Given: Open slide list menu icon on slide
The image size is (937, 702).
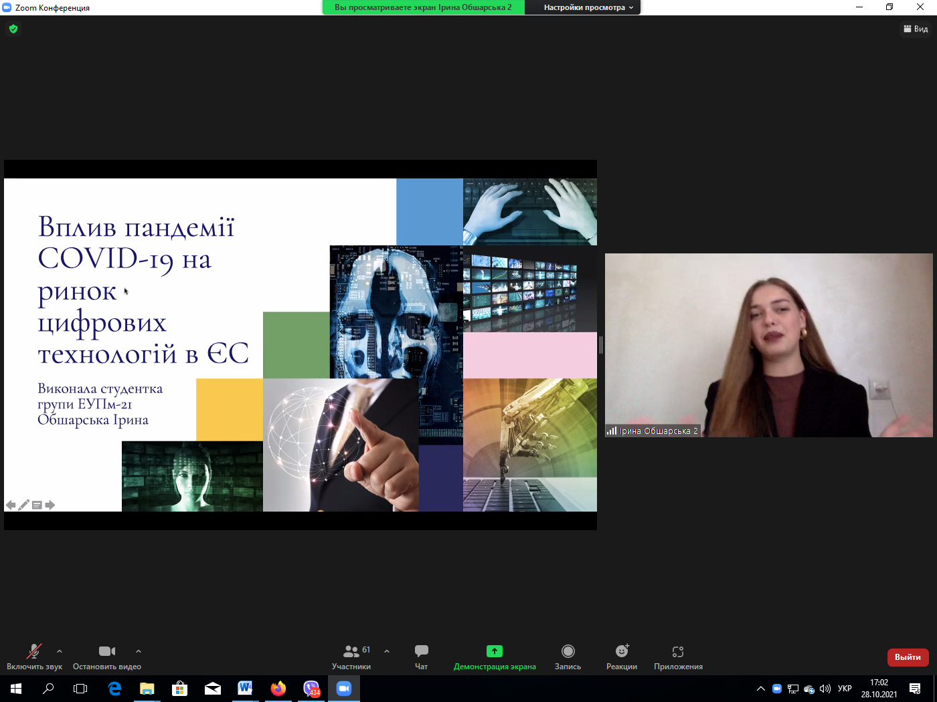Looking at the screenshot, I should point(37,505).
